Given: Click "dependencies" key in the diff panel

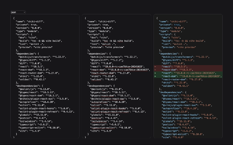Looking at the screenshot, I should tap(169, 54).
